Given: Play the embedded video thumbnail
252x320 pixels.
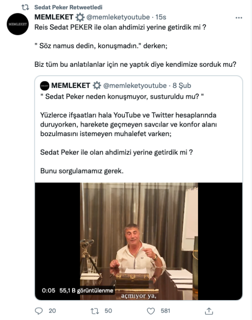Looking at the screenshot, I should point(138,241).
